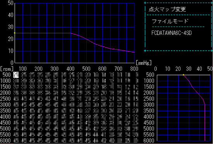Select map cell at 5500 rpm, 100 mmHg
This screenshot has width=213, height=144.
[x=24, y=134]
